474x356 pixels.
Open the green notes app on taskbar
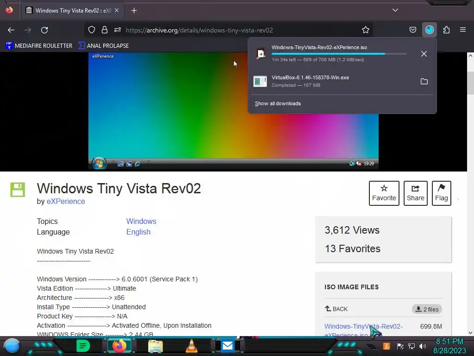tap(83, 346)
